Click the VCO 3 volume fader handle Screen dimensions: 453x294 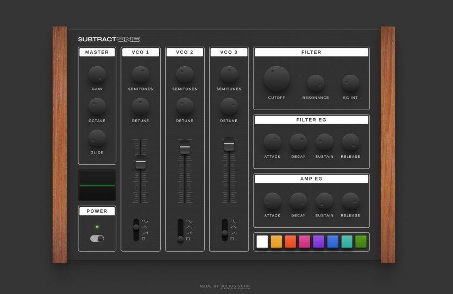tap(229, 144)
